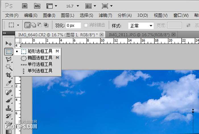Viewport: 199px width, 134px height.
Task: Expand toolbox with double-arrow toggle
Action: pyautogui.click(x=5, y=33)
